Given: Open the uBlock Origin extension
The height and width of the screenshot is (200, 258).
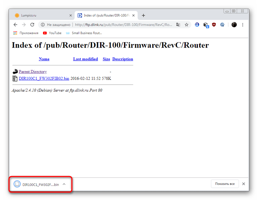Looking at the screenshot, I should pyautogui.click(x=214, y=25).
